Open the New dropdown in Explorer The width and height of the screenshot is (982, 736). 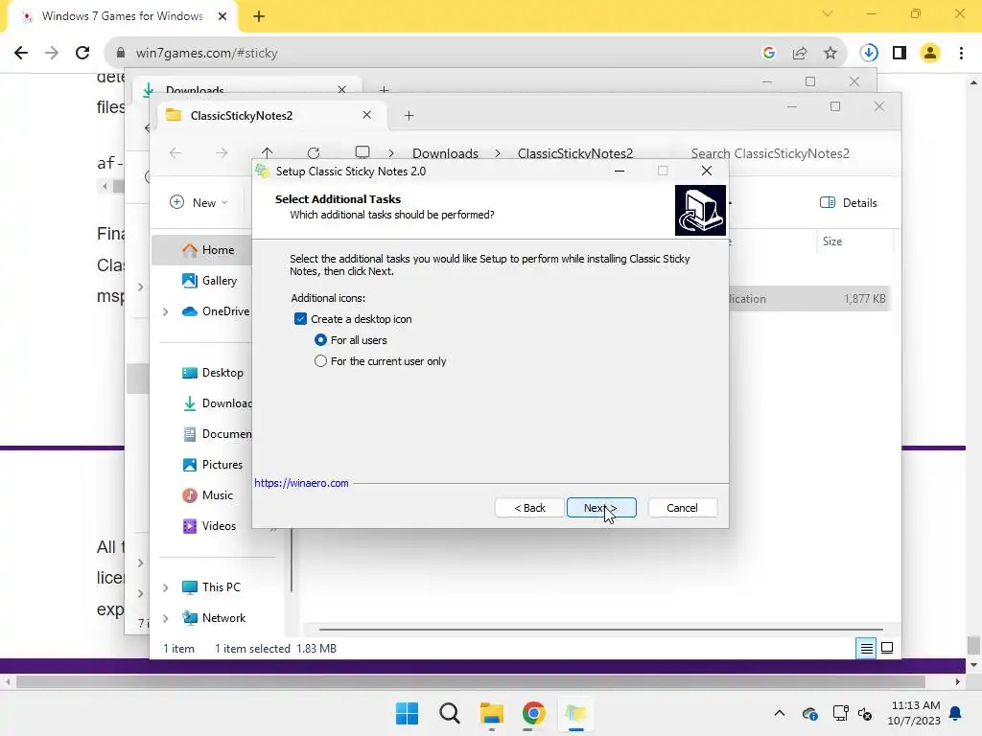click(199, 203)
